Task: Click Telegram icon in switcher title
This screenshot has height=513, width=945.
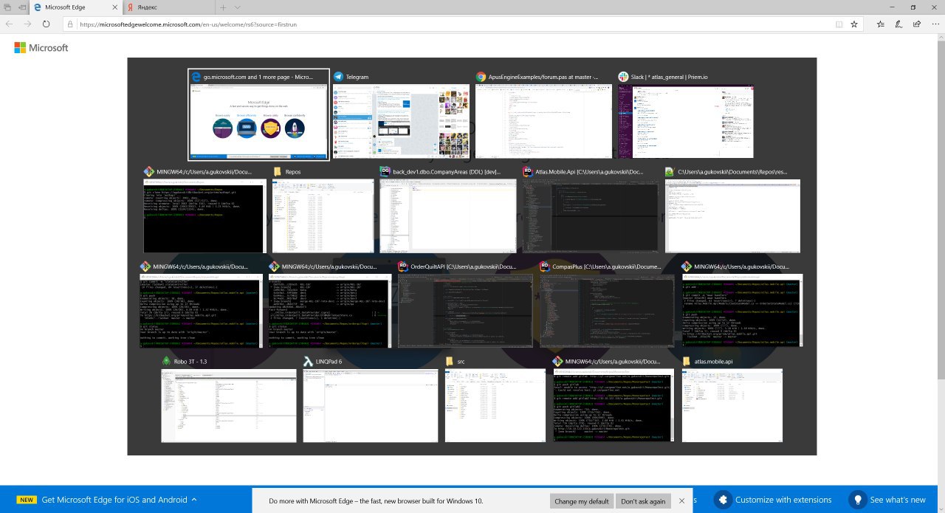Action: [x=338, y=77]
